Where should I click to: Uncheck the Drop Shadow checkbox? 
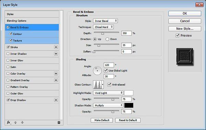tap(8, 100)
